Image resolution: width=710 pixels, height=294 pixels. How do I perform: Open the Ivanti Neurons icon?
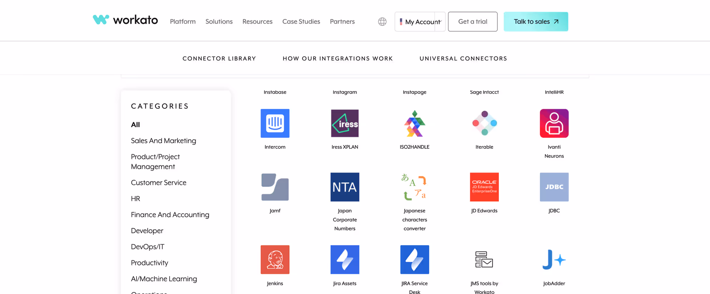coord(554,123)
